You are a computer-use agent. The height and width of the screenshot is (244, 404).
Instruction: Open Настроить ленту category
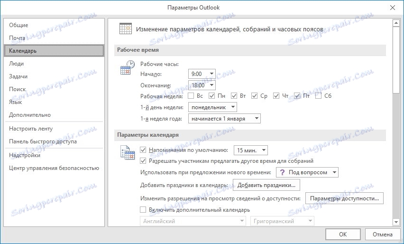coord(54,129)
